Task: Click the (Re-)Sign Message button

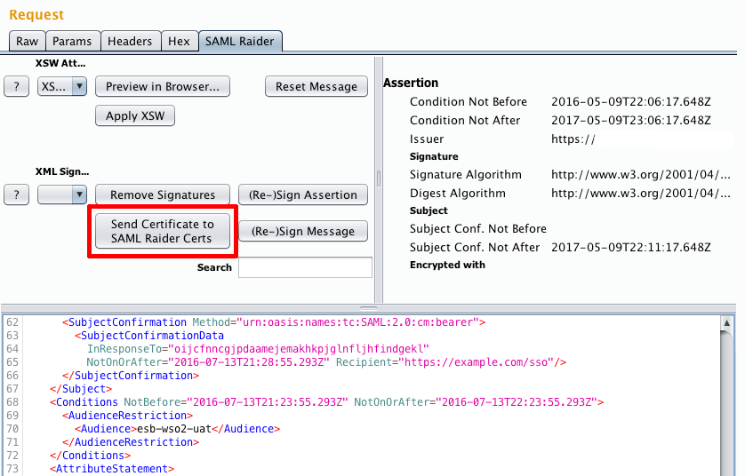Action: [x=303, y=231]
